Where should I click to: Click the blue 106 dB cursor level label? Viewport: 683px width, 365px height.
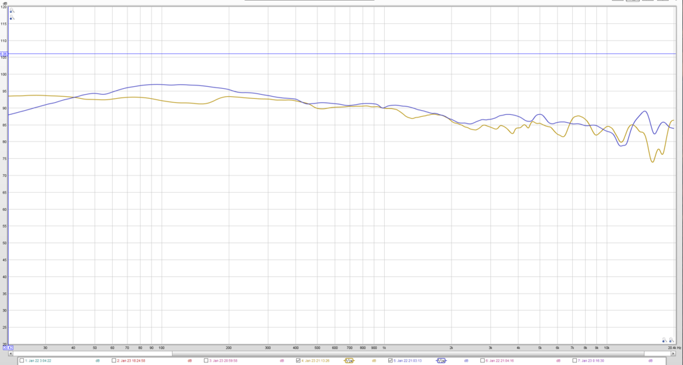point(3,54)
